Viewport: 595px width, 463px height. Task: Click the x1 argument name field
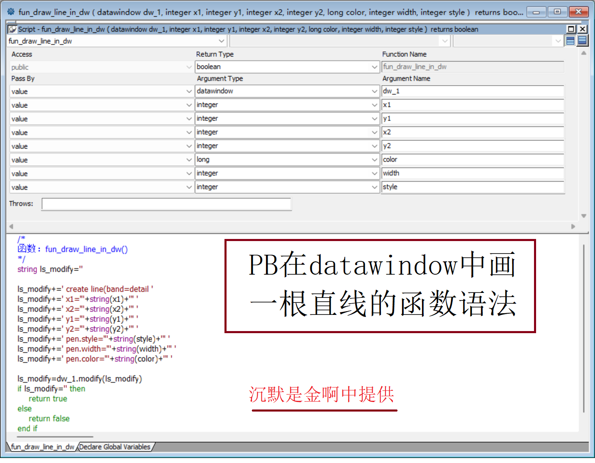tap(473, 105)
